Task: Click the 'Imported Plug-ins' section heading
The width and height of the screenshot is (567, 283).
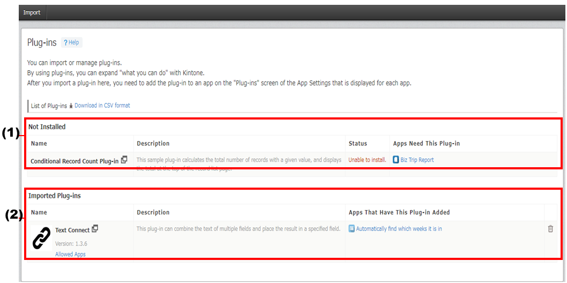Action: [x=55, y=196]
